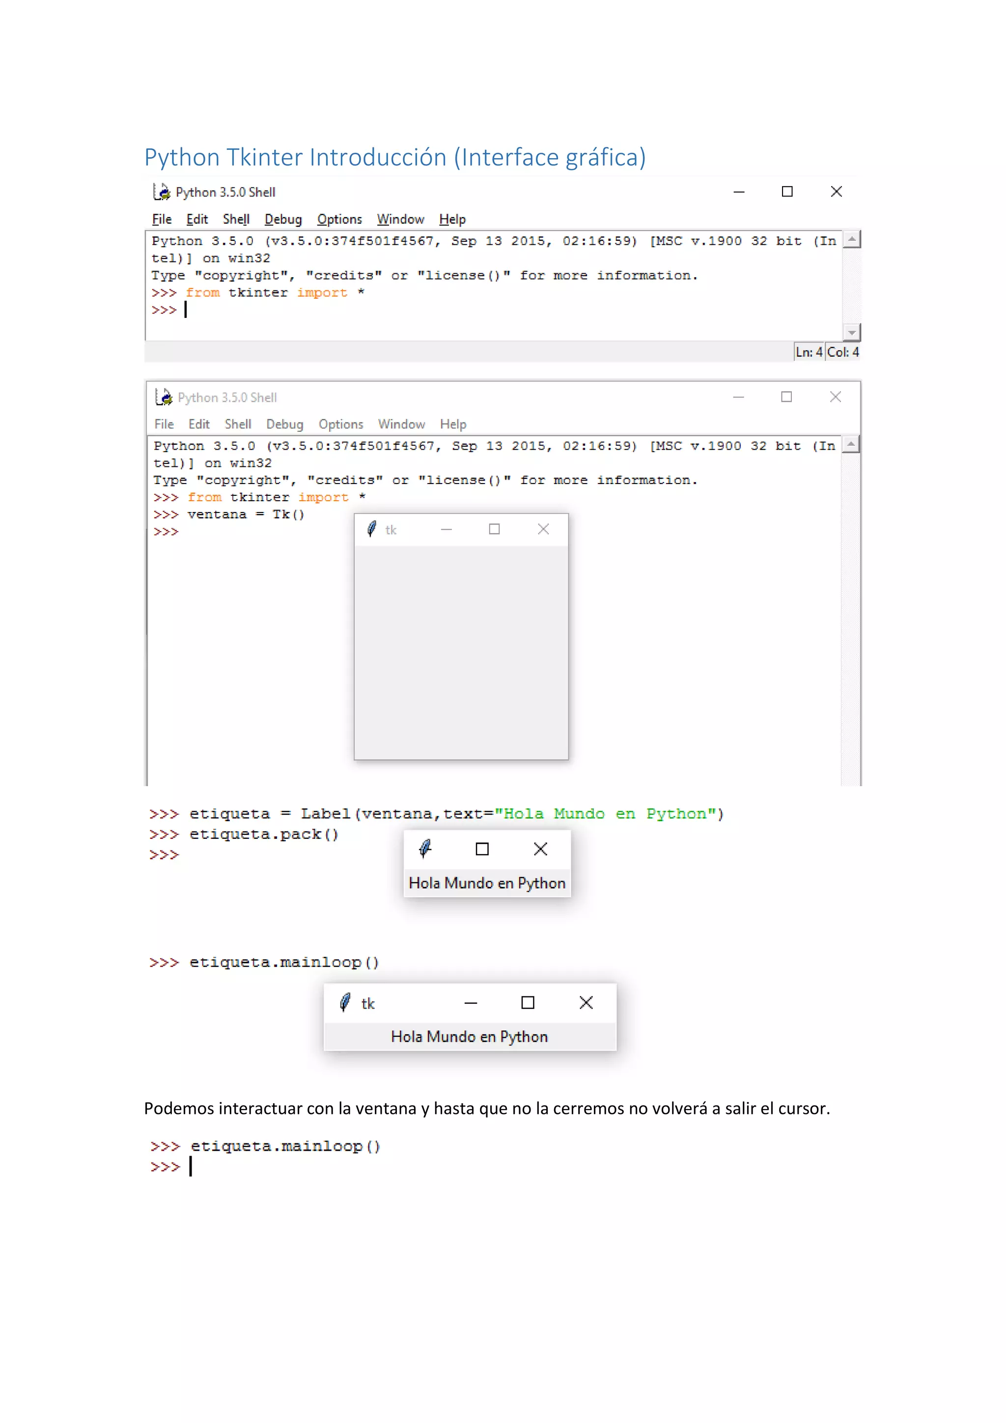Screen dimensions: 1006x1423
Task: Minimize the bottom Hola Mundo tk window
Action: (471, 1002)
